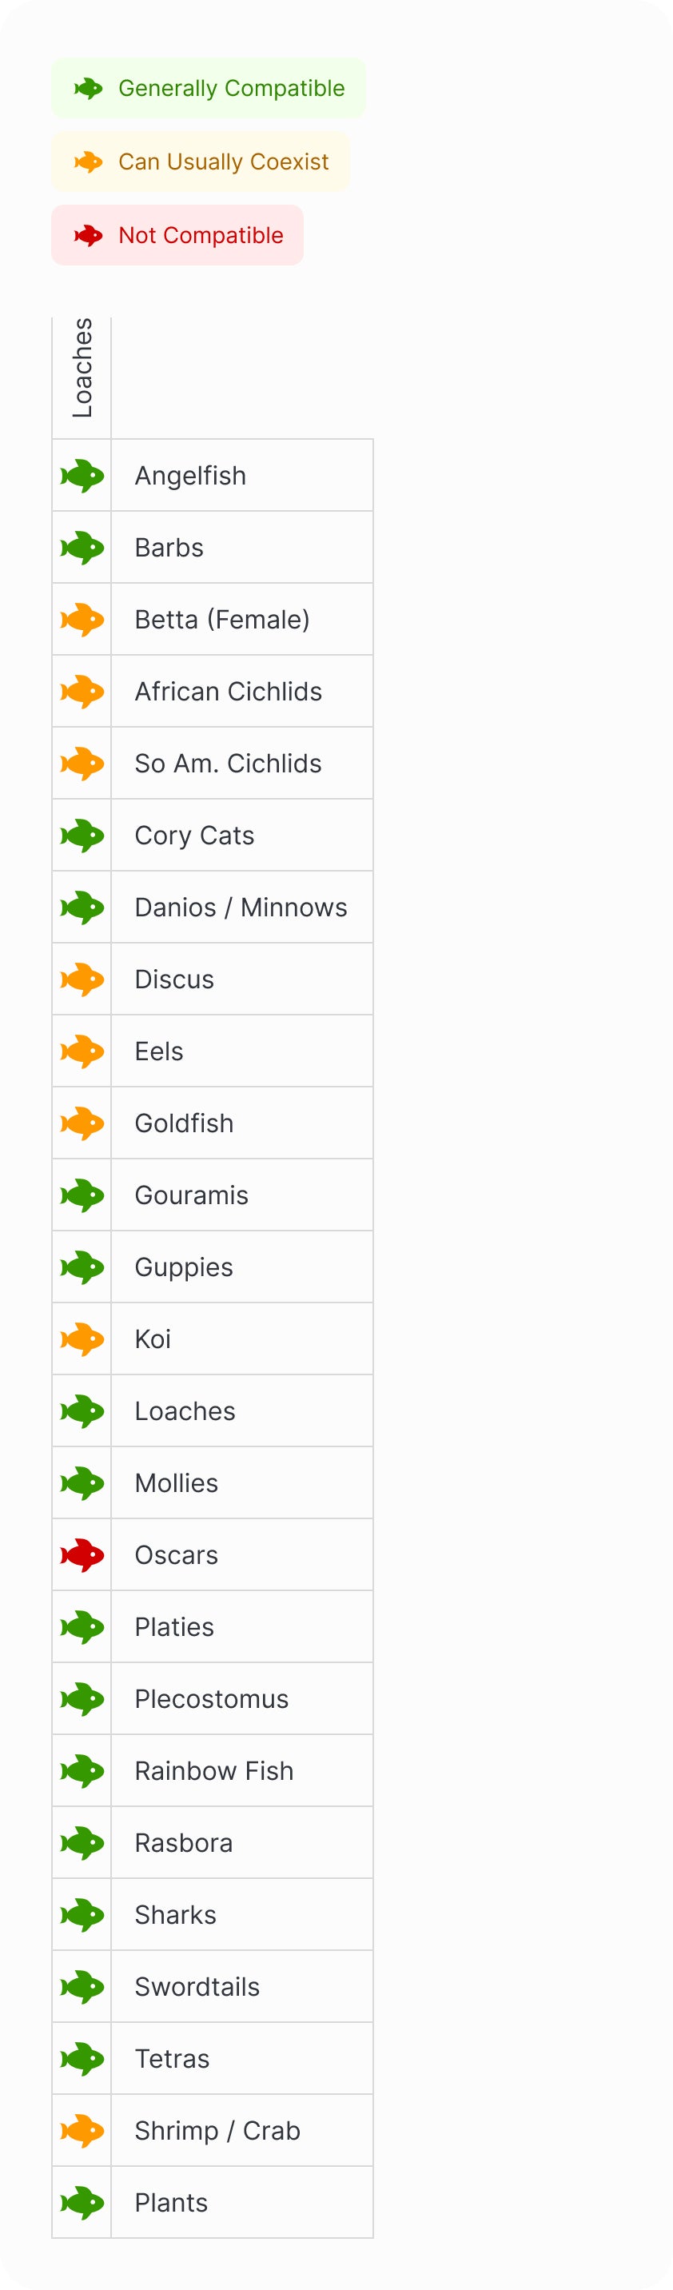Click the red fish icon beside Oscars
Image resolution: width=673 pixels, height=2290 pixels.
point(82,1555)
